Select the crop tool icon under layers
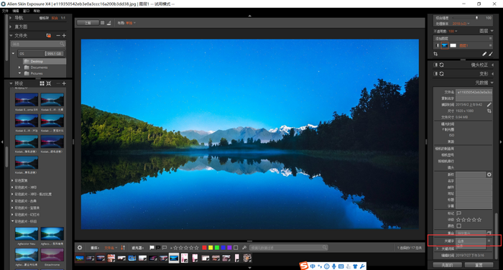The width and height of the screenshot is (503, 270). click(435, 54)
